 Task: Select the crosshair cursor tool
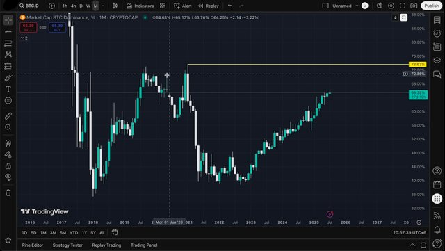coord(8,20)
